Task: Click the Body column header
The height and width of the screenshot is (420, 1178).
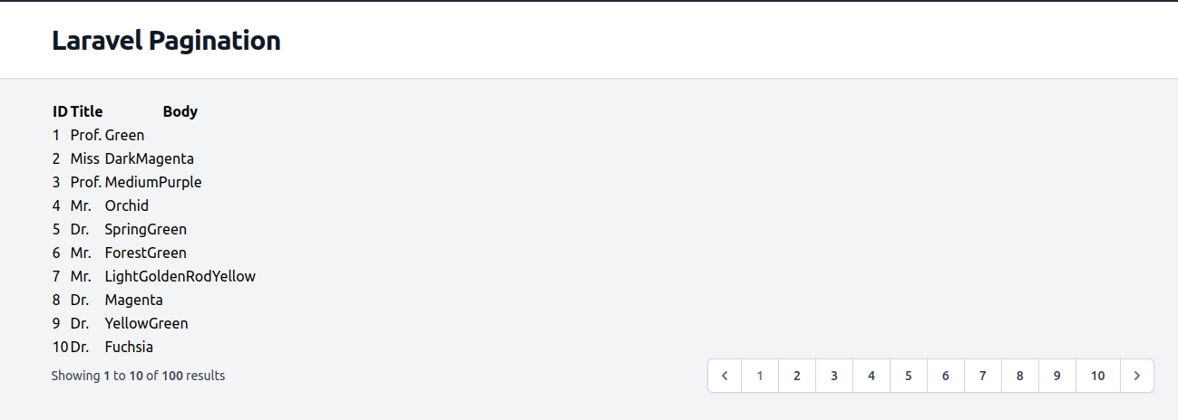Action: (x=180, y=111)
